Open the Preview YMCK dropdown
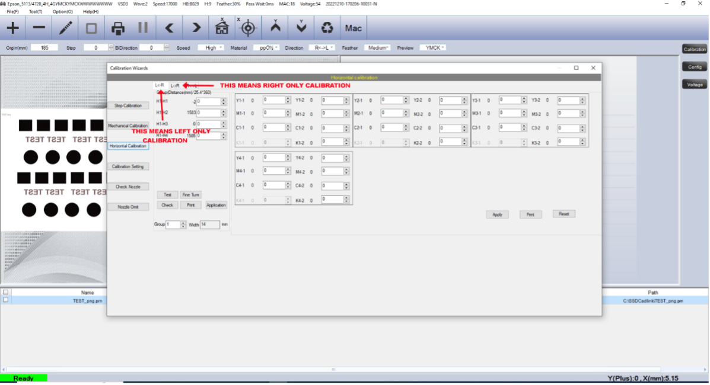This screenshot has width=710, height=385. 432,47
